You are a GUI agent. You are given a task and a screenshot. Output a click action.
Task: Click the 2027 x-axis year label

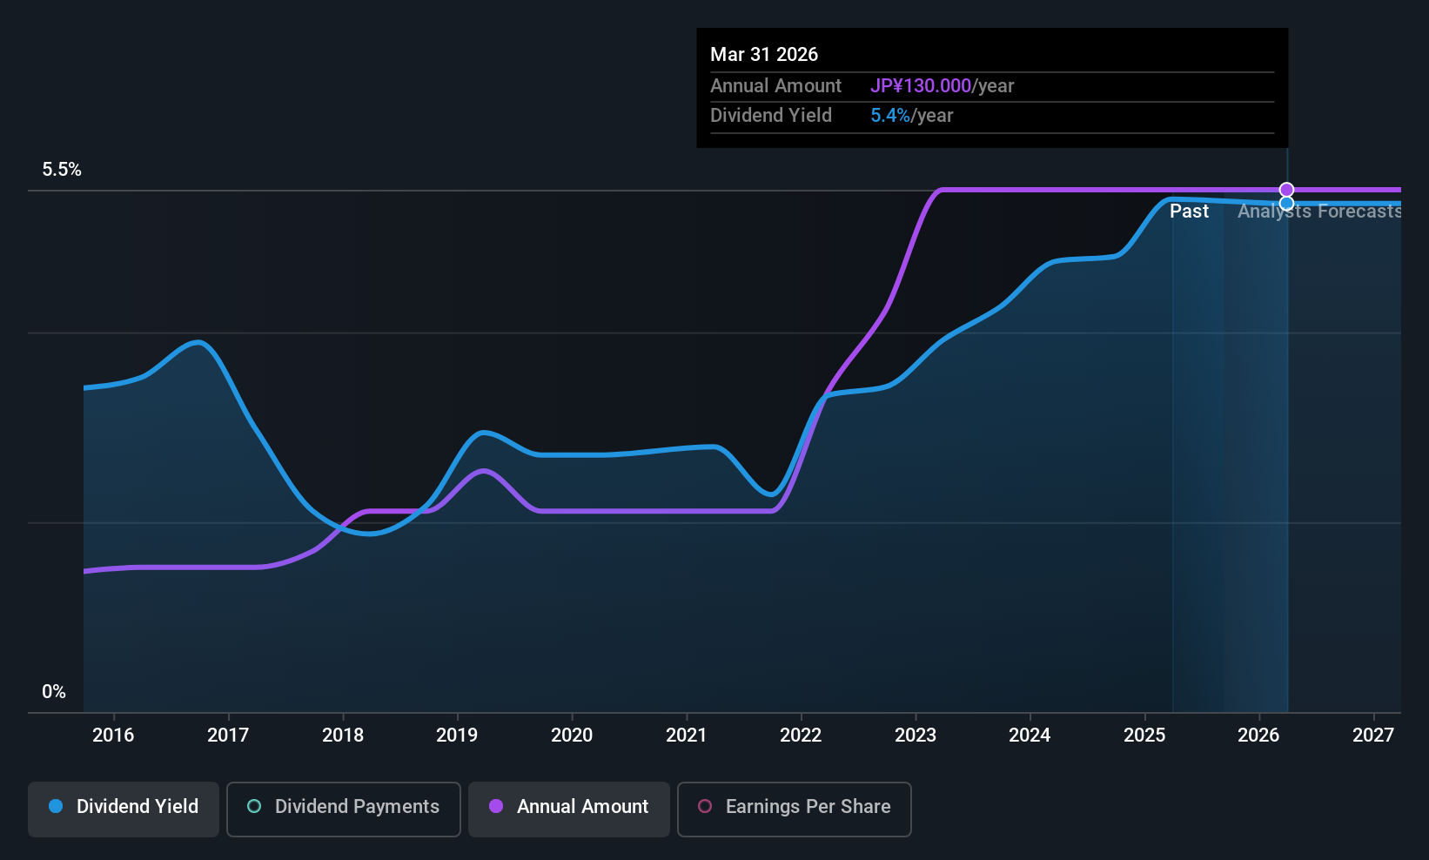tap(1373, 735)
